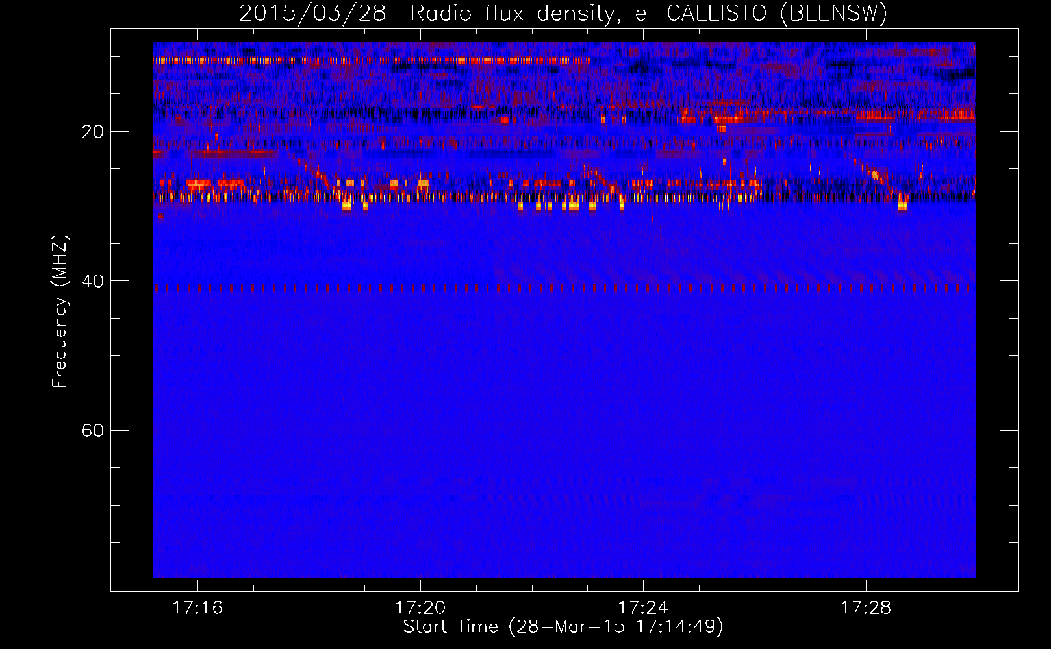Viewport: 1051px width, 649px height.
Task: Click the 20 MHz frequency tick label
Action: coord(92,132)
